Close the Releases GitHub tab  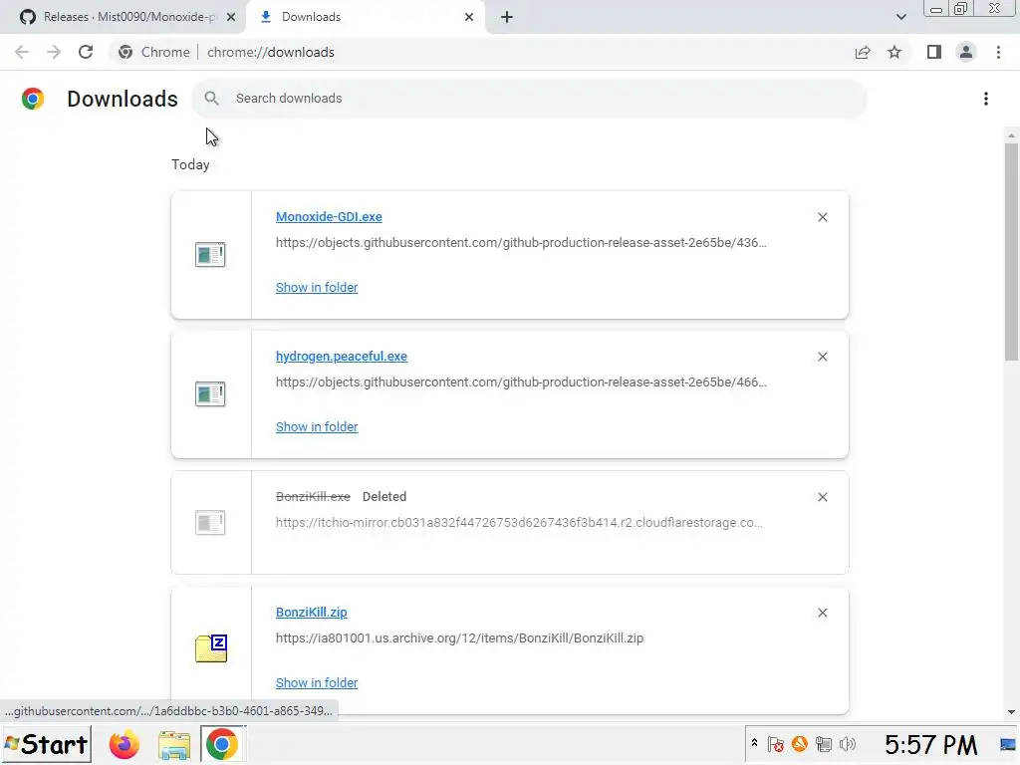[231, 17]
